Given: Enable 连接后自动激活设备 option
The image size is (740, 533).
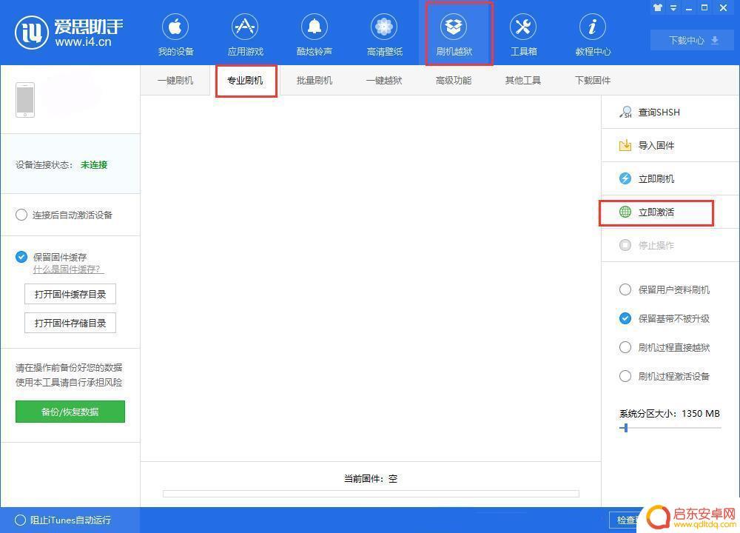Looking at the screenshot, I should (x=21, y=215).
